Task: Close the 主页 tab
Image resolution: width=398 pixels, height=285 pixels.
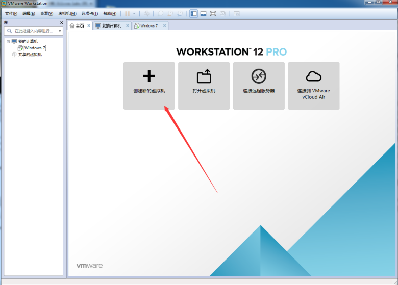Action: pos(89,25)
